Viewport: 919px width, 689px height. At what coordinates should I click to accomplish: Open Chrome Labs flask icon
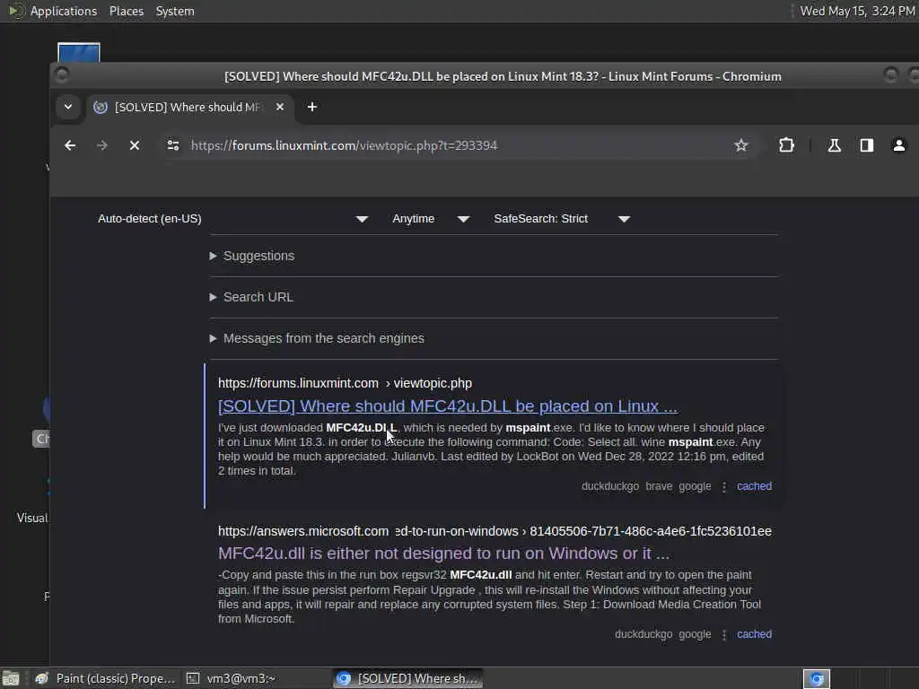[834, 145]
